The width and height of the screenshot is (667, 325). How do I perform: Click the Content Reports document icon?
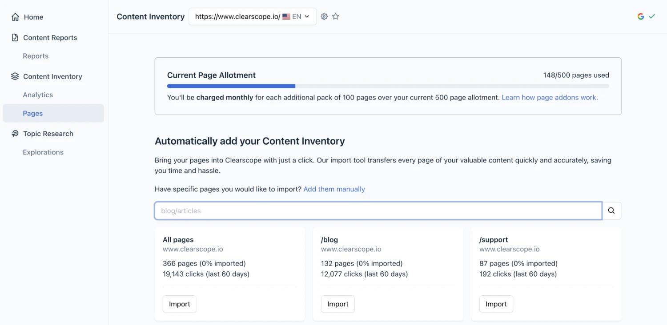[15, 38]
